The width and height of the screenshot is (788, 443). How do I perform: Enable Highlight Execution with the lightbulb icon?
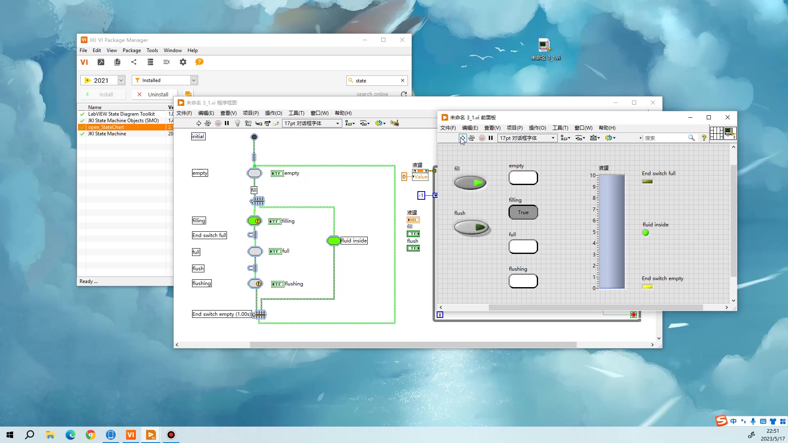coord(238,123)
